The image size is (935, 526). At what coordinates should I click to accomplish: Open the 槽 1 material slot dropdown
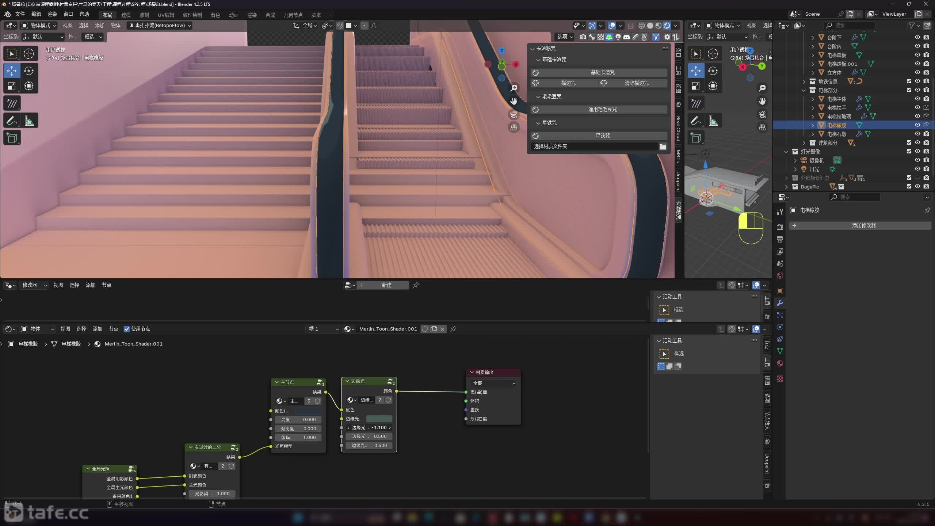323,329
